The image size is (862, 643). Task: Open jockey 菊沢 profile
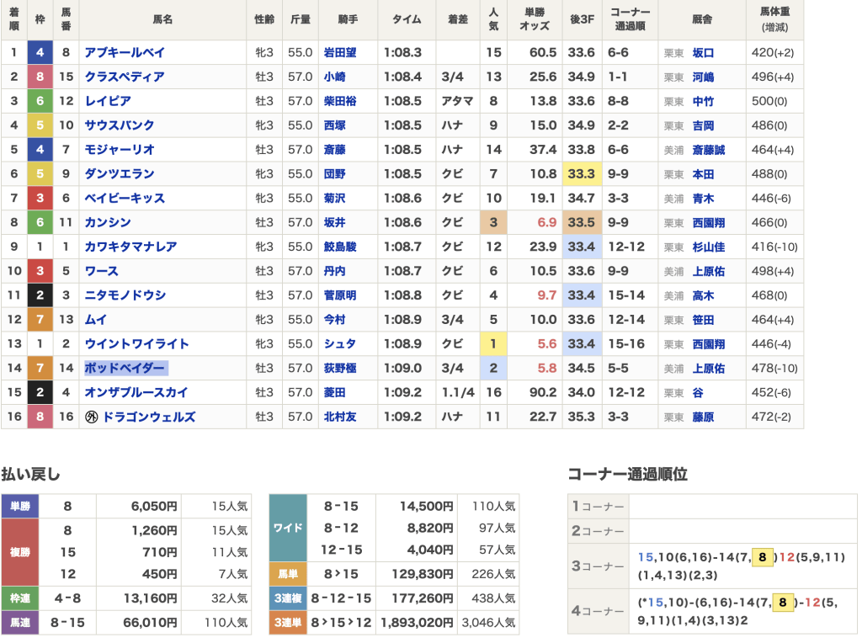point(334,198)
